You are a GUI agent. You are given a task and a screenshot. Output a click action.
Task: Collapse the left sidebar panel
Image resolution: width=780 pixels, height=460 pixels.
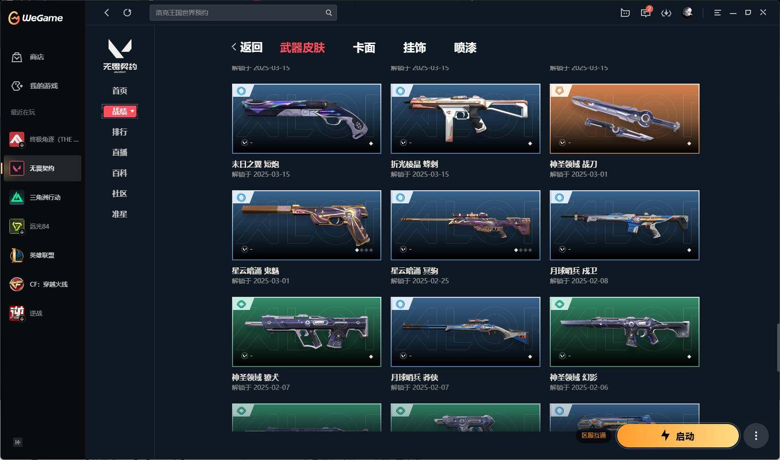pos(18,442)
